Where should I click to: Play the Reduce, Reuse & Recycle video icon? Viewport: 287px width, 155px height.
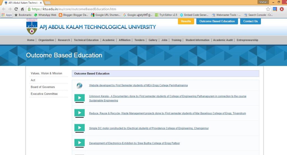pyautogui.click(x=79, y=113)
